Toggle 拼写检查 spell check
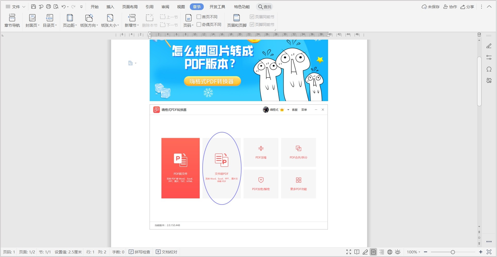 click(x=139, y=252)
